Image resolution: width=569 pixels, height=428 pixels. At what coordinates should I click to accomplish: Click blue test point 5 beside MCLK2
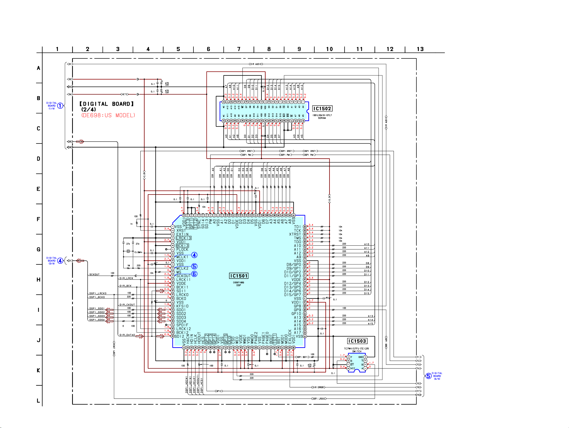[x=194, y=266]
